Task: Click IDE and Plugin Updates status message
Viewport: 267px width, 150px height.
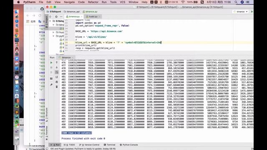Action: pyautogui.click(x=83, y=149)
